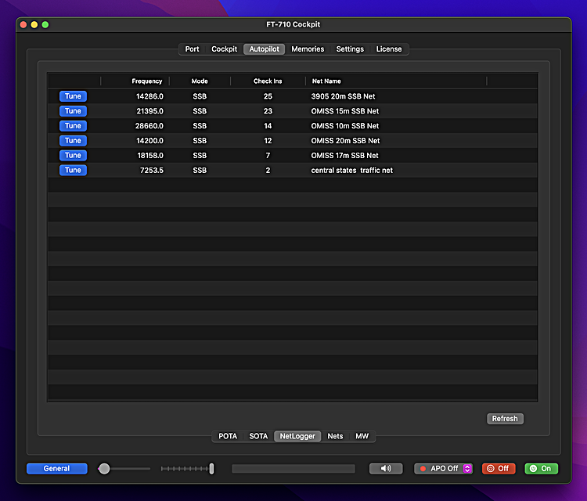
Task: Switch to the Cockpit tab
Action: [x=225, y=49]
